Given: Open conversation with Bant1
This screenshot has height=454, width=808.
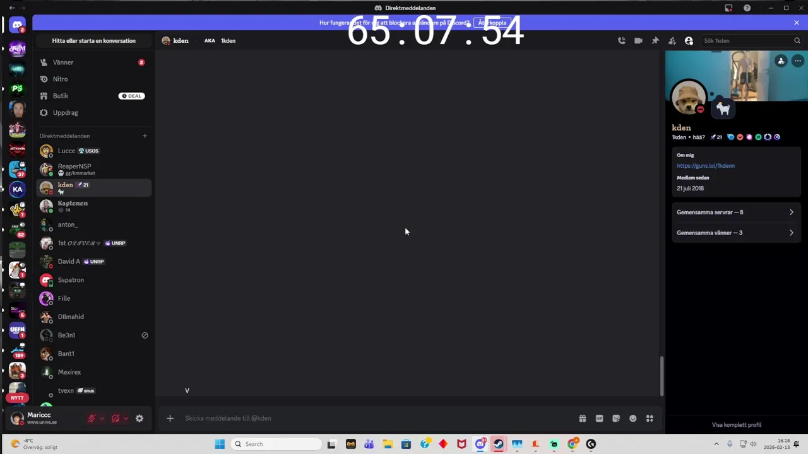Looking at the screenshot, I should (x=93, y=354).
